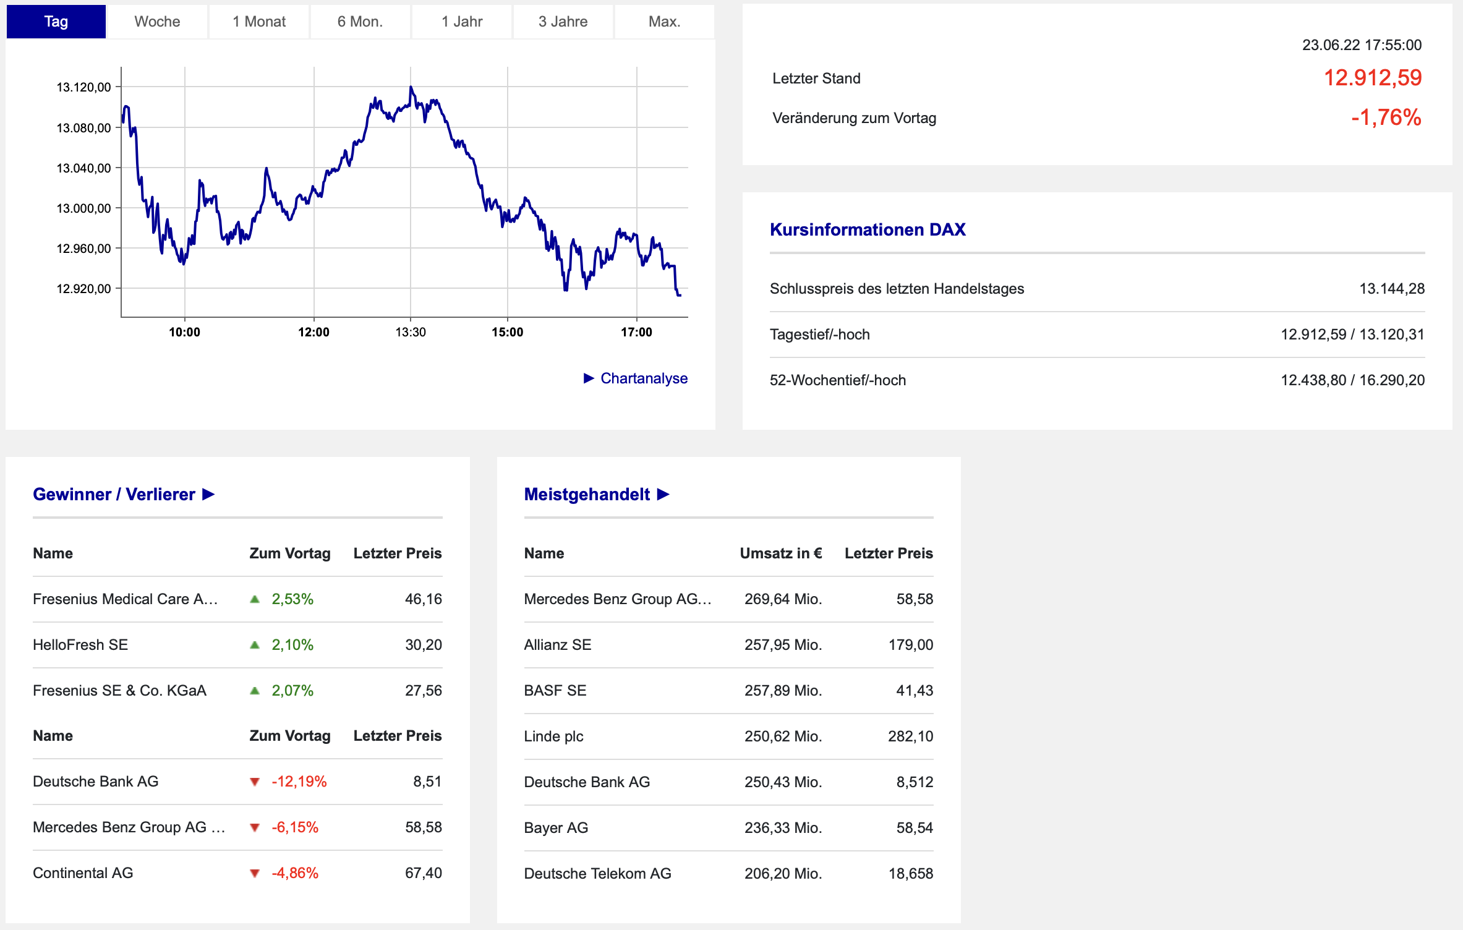Click the Kursinformationen DAX heading
The height and width of the screenshot is (930, 1463).
[x=868, y=230]
